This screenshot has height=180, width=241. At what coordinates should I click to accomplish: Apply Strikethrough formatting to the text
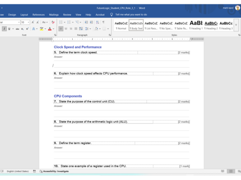click(x=17, y=29)
